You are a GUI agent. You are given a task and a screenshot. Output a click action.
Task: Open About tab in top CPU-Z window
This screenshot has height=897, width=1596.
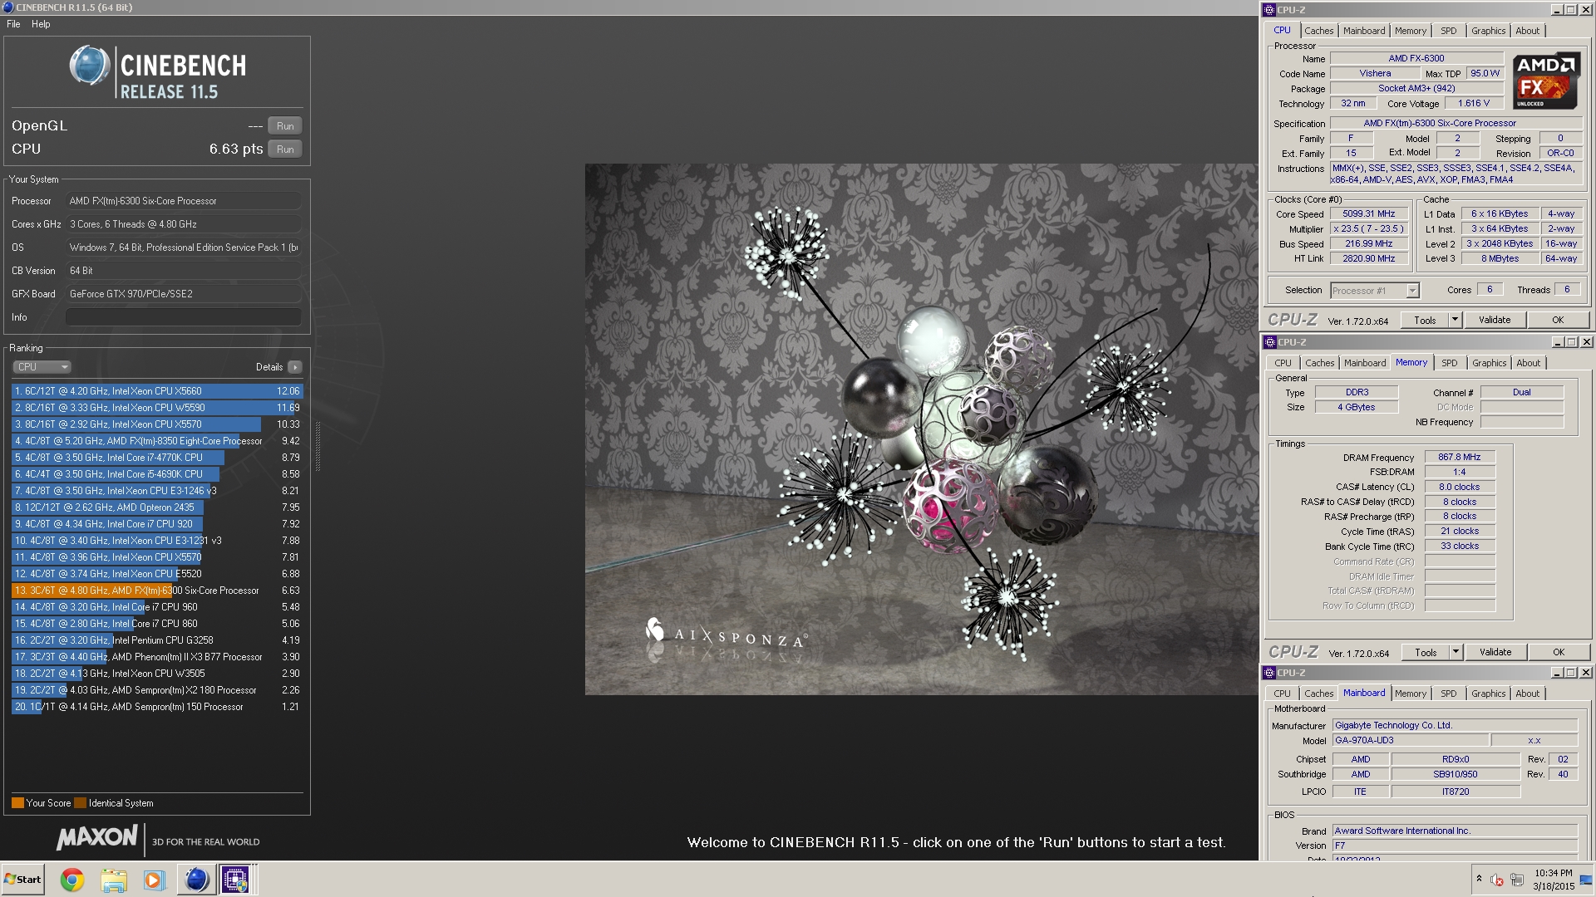[x=1527, y=31]
